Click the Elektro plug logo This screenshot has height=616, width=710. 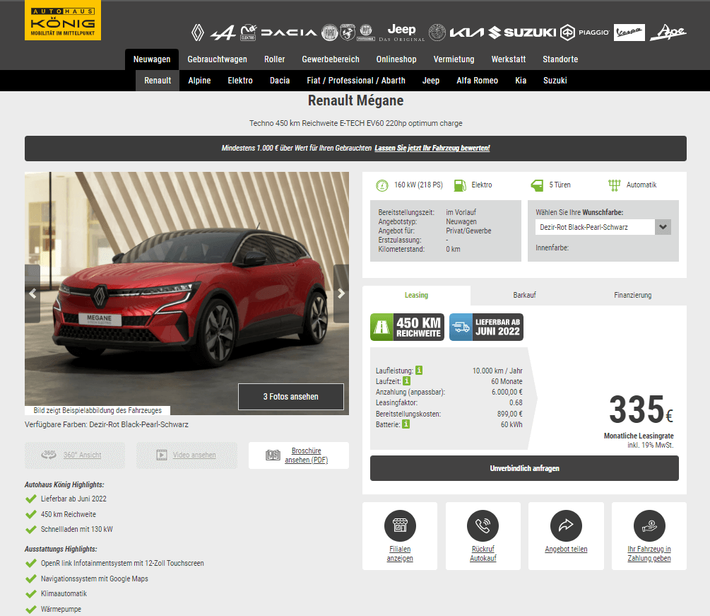click(248, 33)
